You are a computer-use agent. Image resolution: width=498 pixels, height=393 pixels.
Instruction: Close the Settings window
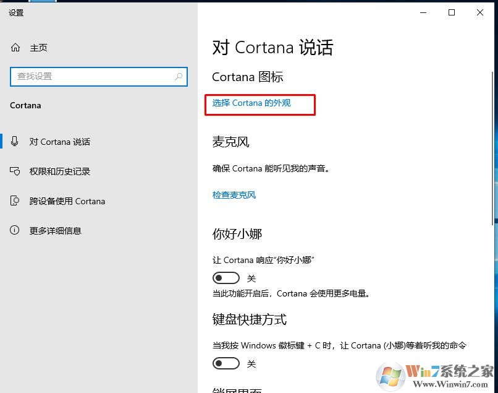(480, 12)
